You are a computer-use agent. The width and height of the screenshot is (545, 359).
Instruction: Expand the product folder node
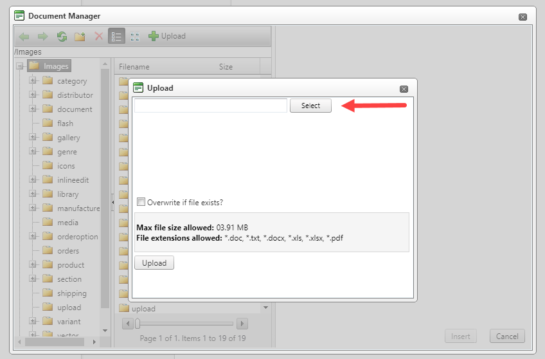click(x=33, y=264)
